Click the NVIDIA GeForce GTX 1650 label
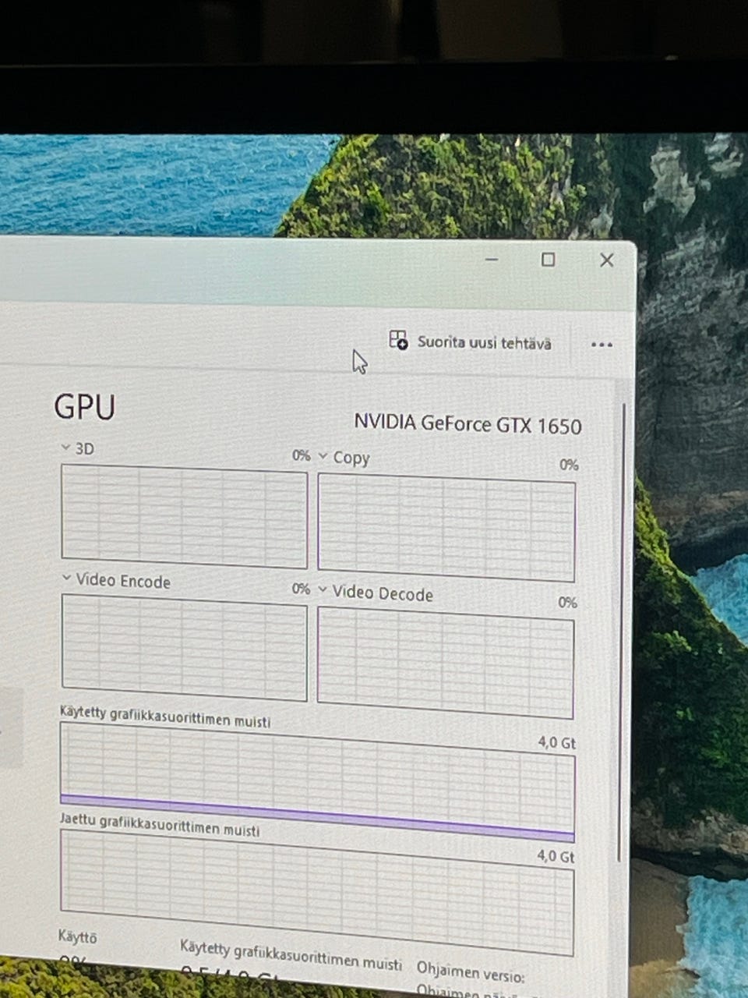Image resolution: width=748 pixels, height=998 pixels. tap(467, 423)
